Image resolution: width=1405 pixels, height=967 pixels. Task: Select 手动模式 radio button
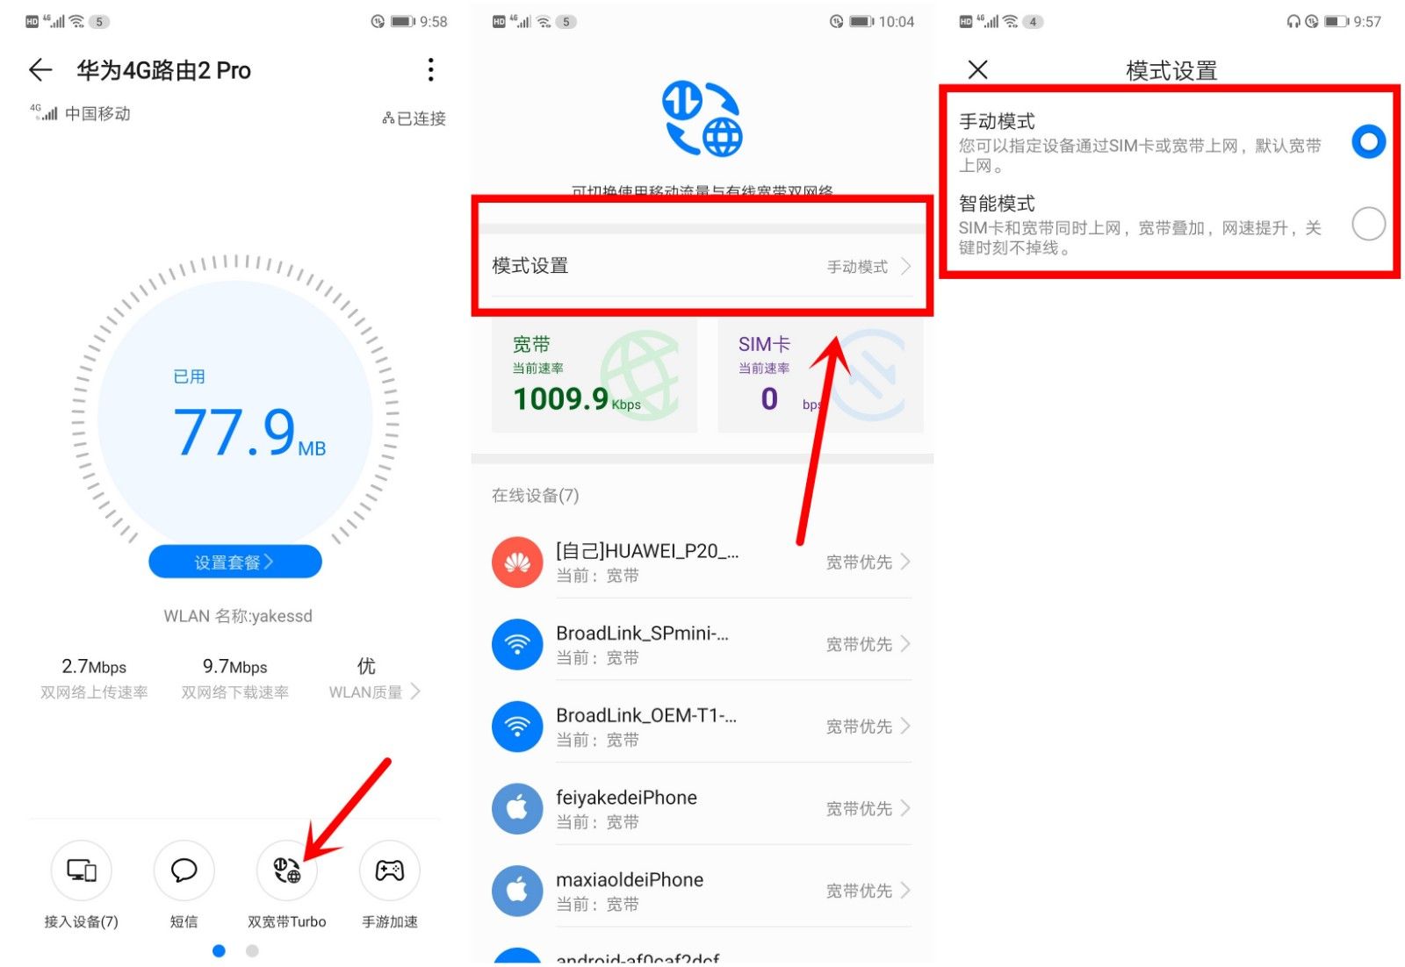click(1368, 141)
